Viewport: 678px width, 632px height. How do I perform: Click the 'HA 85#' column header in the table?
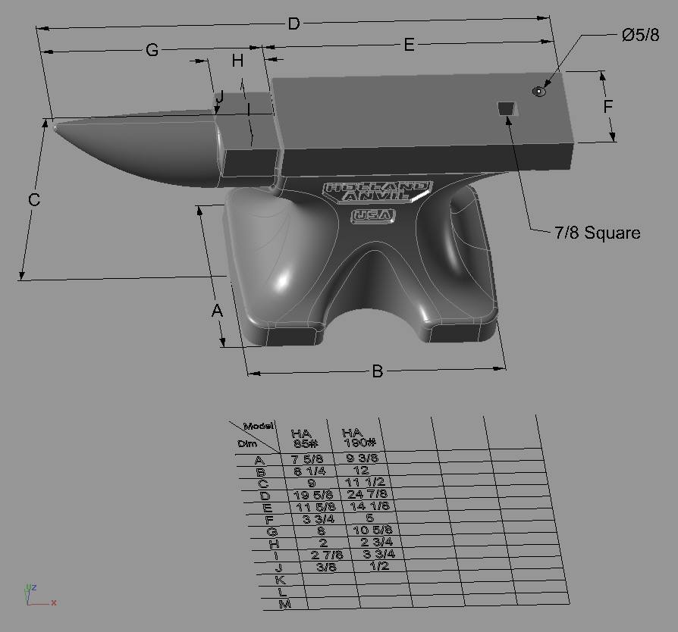[x=305, y=438]
